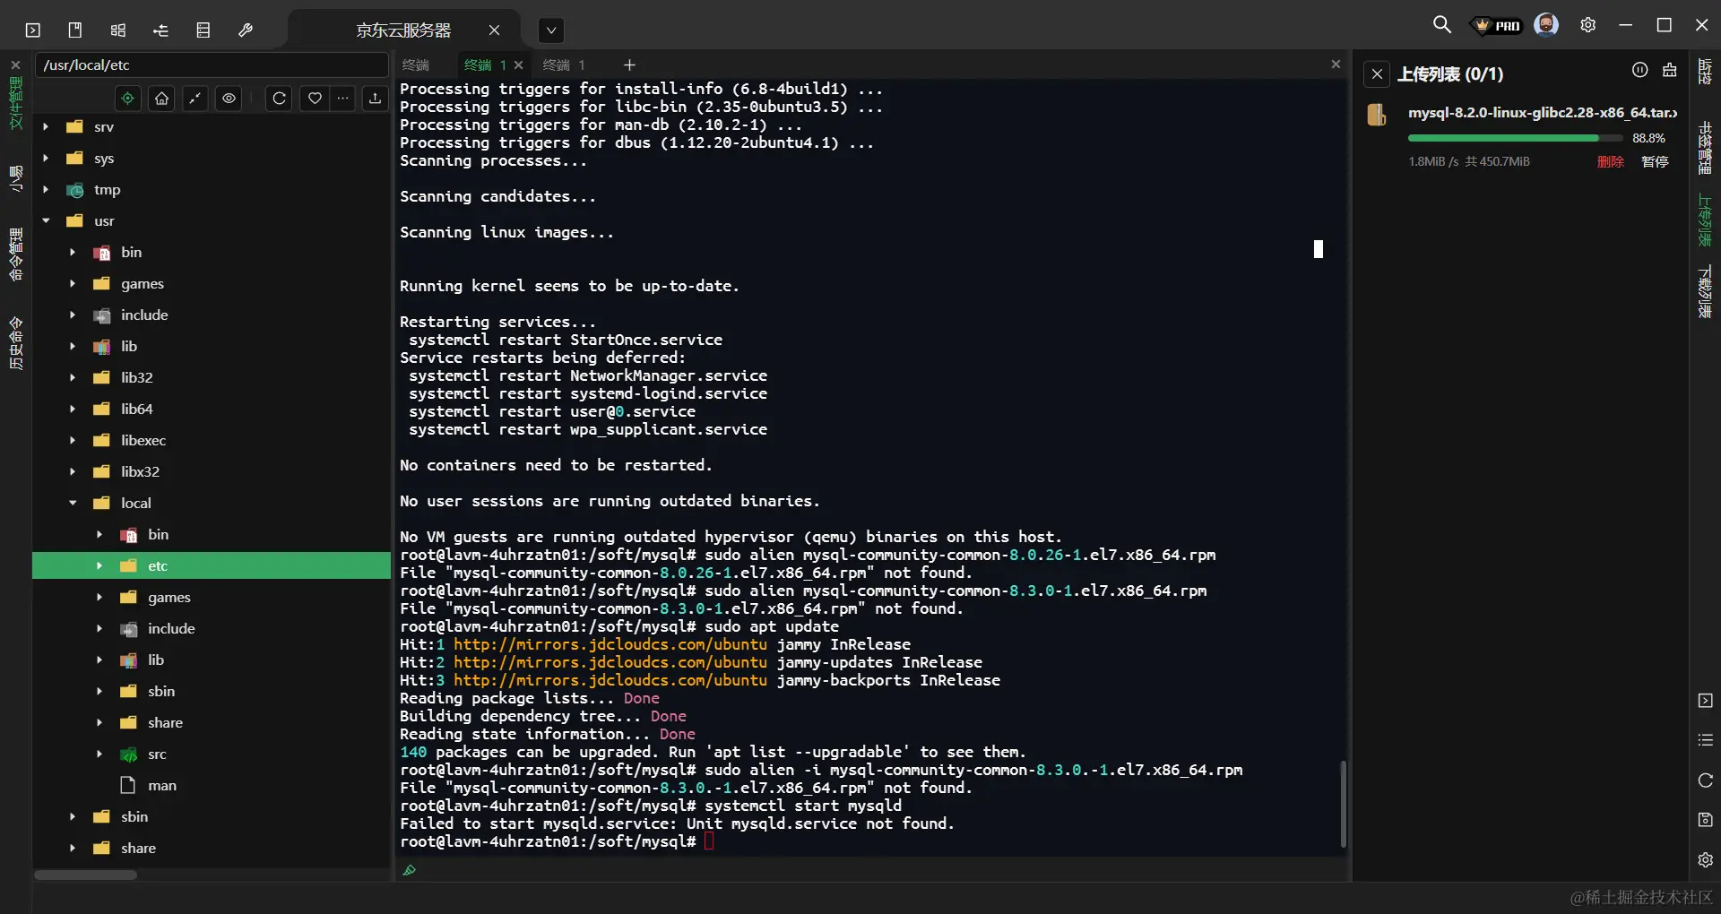Expand the libexec folder
The width and height of the screenshot is (1721, 914).
73,441
